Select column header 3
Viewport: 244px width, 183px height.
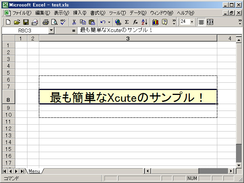tap(128, 39)
